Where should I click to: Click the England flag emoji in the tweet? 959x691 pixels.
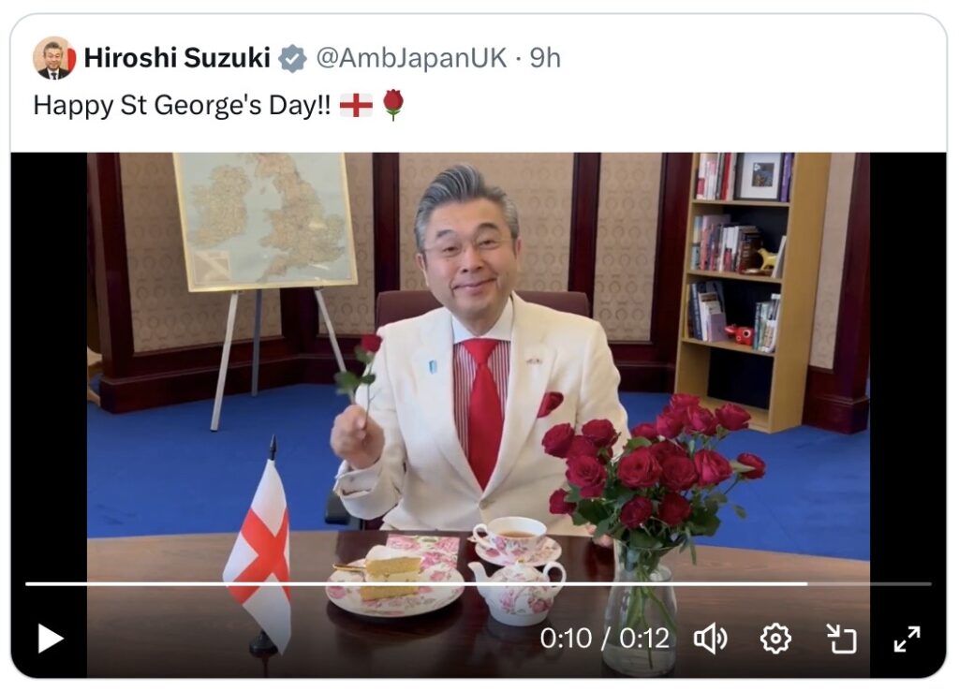356,105
